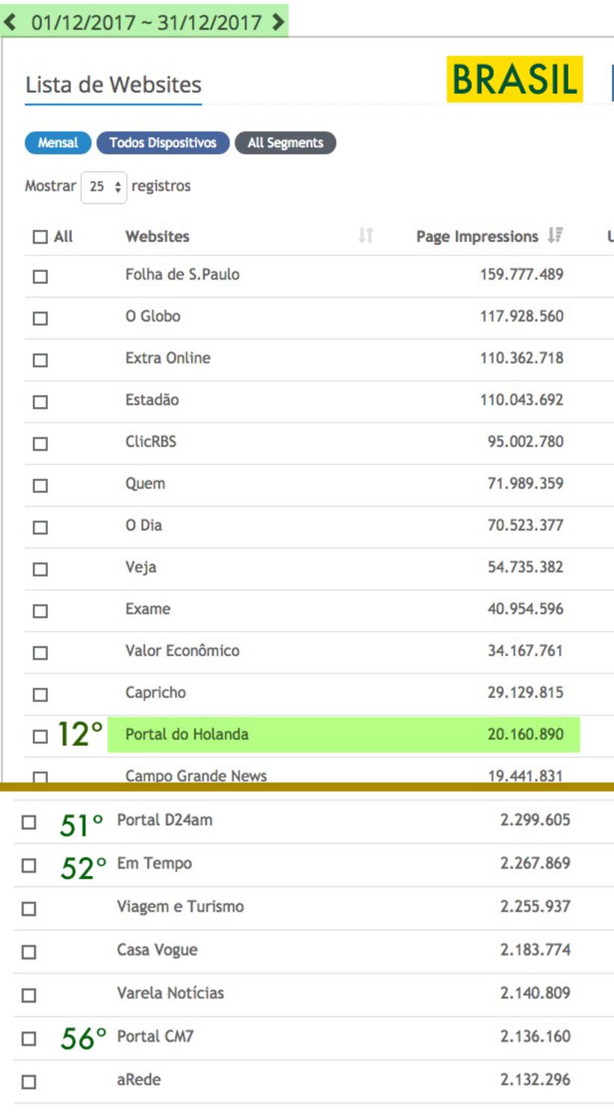The width and height of the screenshot is (614, 1112).
Task: Sort by Websites column icon
Action: (x=365, y=236)
